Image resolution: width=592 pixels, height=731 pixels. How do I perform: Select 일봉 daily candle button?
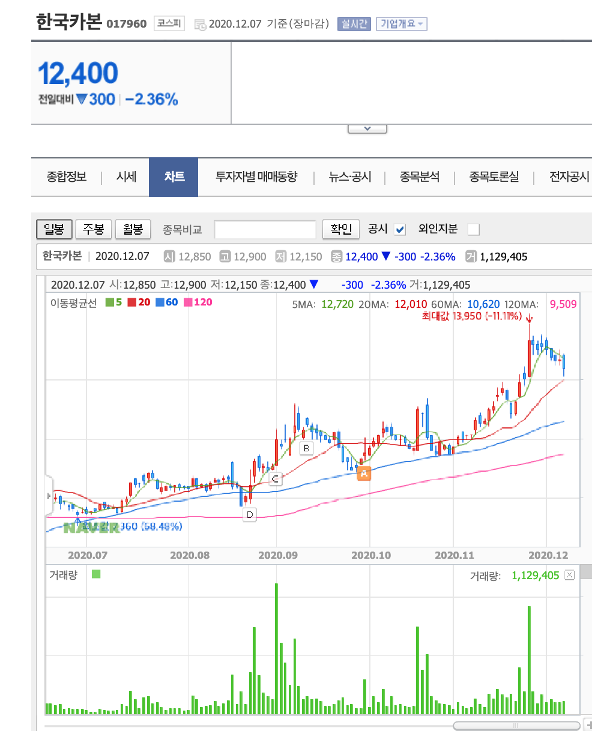55,229
